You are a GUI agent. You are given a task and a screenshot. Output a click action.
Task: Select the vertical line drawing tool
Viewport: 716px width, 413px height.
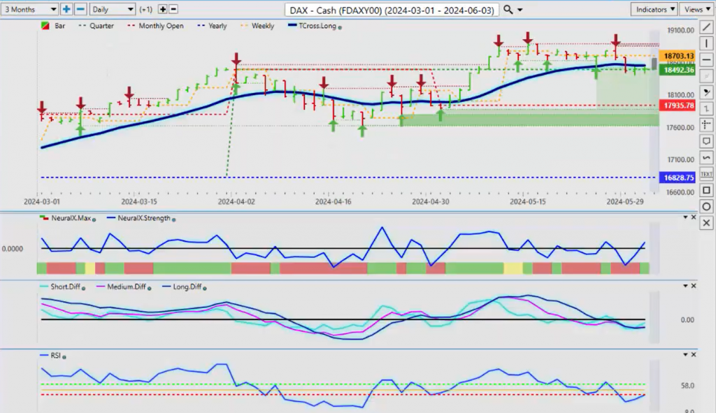pyautogui.click(x=706, y=44)
